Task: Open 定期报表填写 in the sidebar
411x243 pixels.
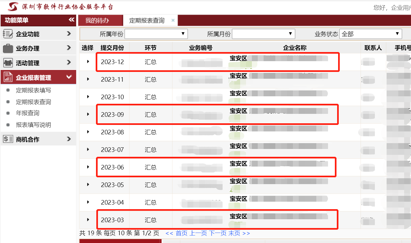Action: tap(33, 90)
